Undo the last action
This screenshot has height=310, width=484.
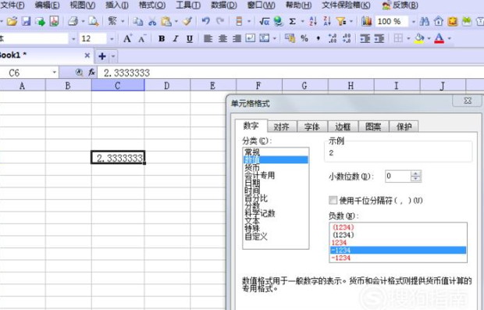(205, 21)
